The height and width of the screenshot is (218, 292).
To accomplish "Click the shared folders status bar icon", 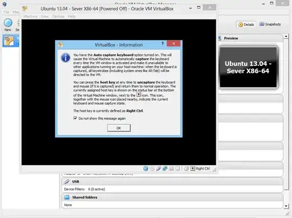I will tap(171, 169).
